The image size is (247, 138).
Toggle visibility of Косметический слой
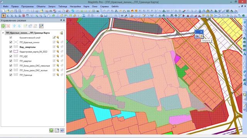coord(11,38)
